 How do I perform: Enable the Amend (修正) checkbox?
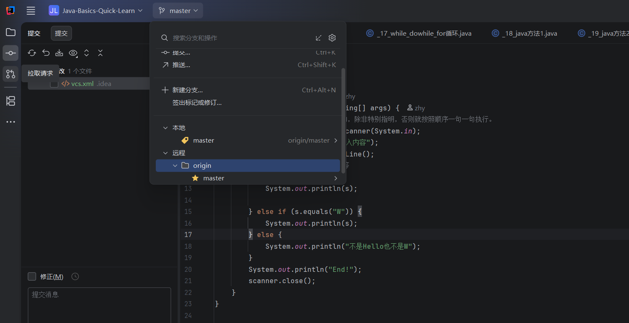tap(32, 276)
